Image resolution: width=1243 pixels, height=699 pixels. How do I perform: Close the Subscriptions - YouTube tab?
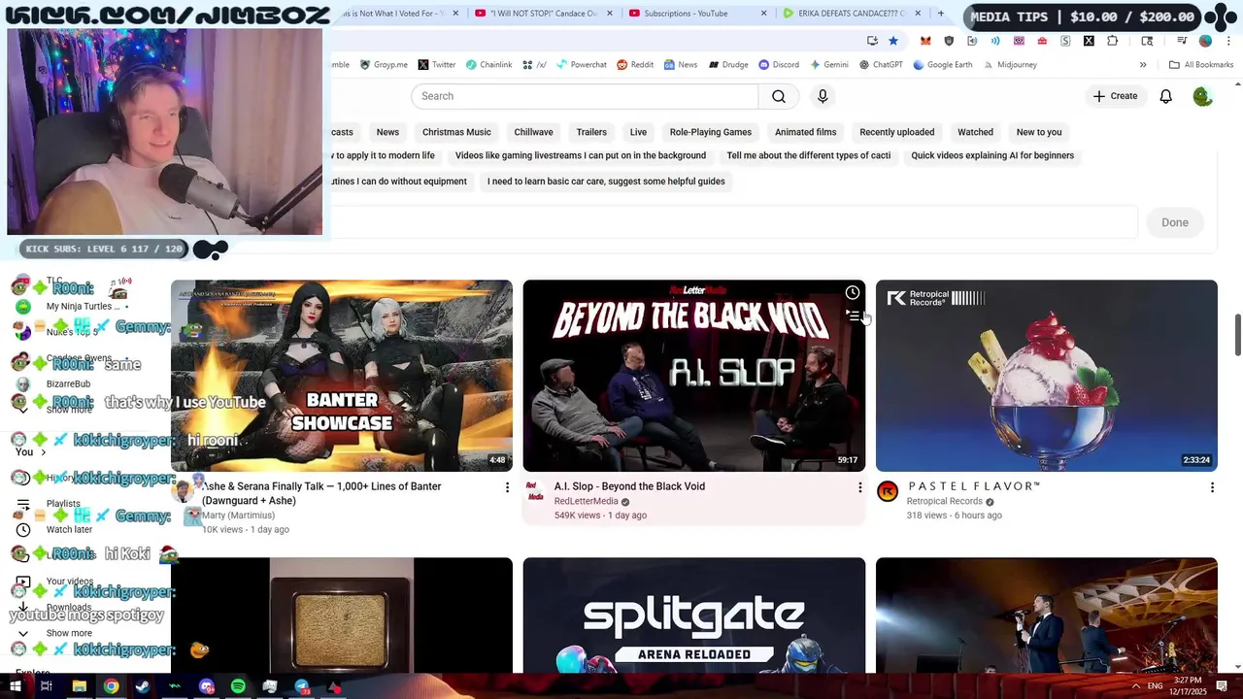click(763, 14)
